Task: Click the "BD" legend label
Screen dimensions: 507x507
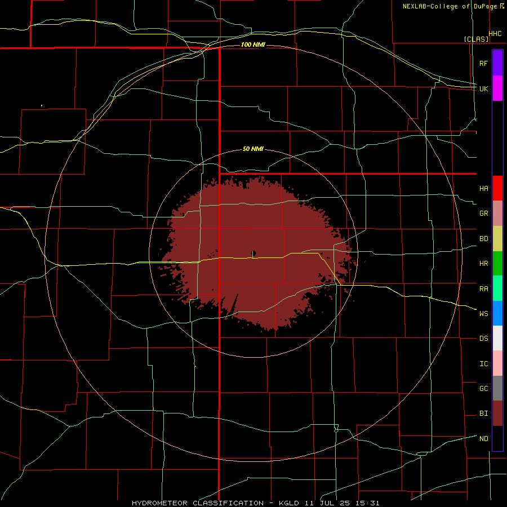Action: (483, 239)
